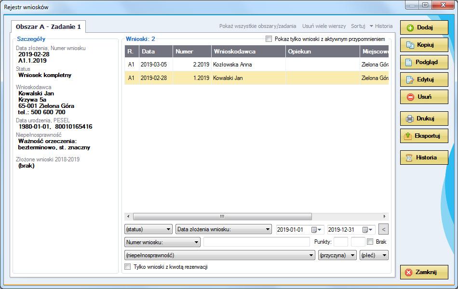Click the PESEL value 80010165416

coord(74,127)
